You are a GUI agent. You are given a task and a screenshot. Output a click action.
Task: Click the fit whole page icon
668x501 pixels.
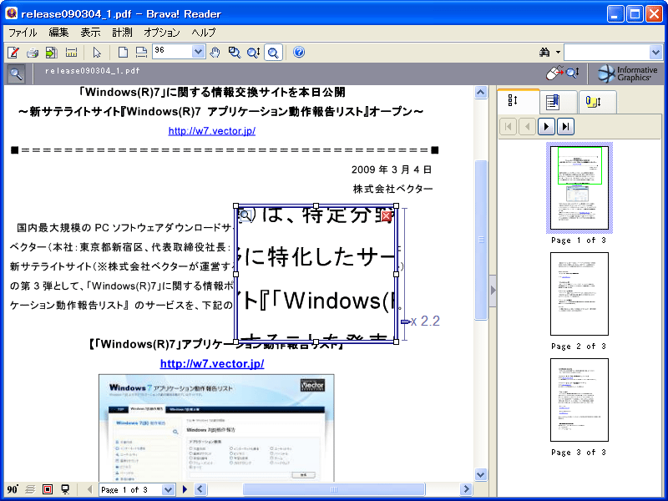123,53
